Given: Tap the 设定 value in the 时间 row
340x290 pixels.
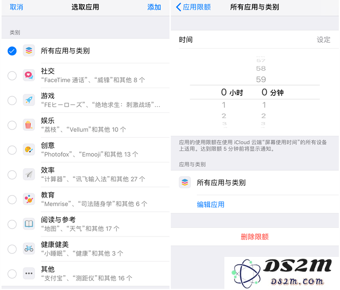Looking at the screenshot, I should pyautogui.click(x=323, y=40).
